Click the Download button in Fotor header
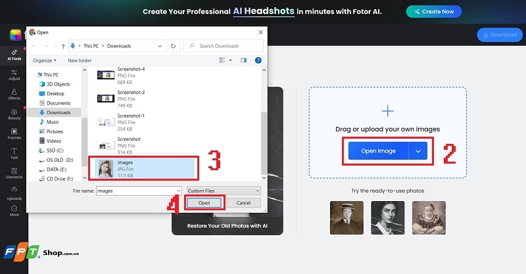 click(x=500, y=35)
